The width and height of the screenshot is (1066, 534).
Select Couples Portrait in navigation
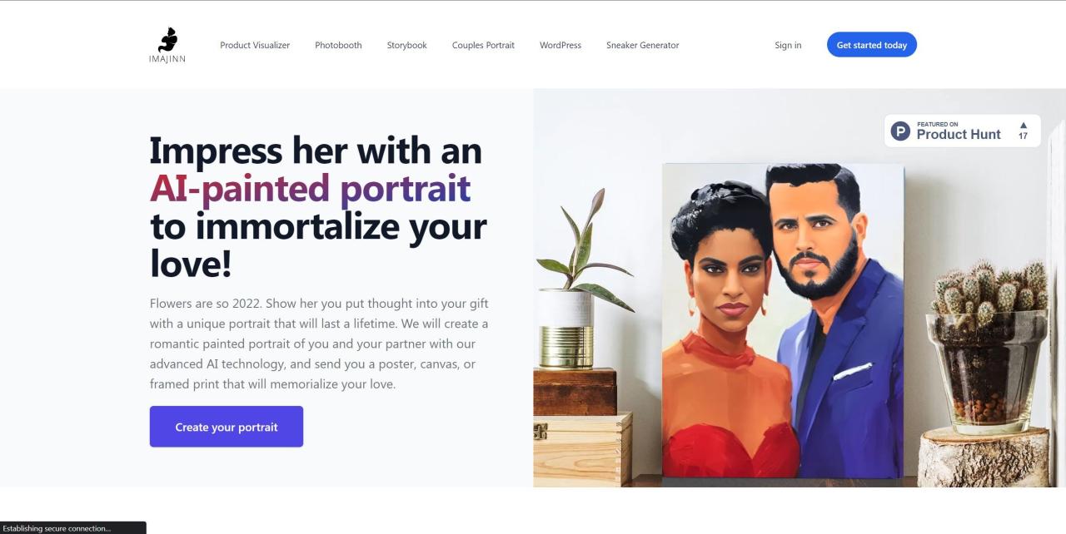click(x=483, y=45)
